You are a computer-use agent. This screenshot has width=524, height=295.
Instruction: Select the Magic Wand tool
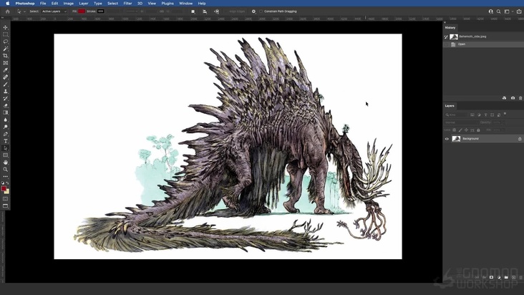click(x=5, y=49)
